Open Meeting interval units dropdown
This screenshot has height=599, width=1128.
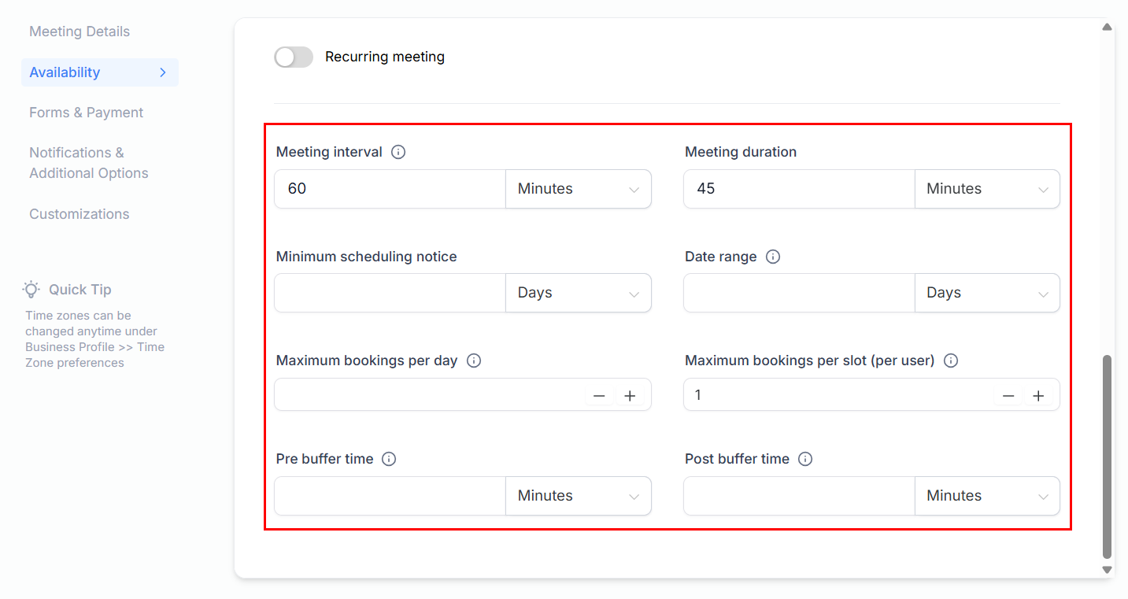[x=578, y=189]
